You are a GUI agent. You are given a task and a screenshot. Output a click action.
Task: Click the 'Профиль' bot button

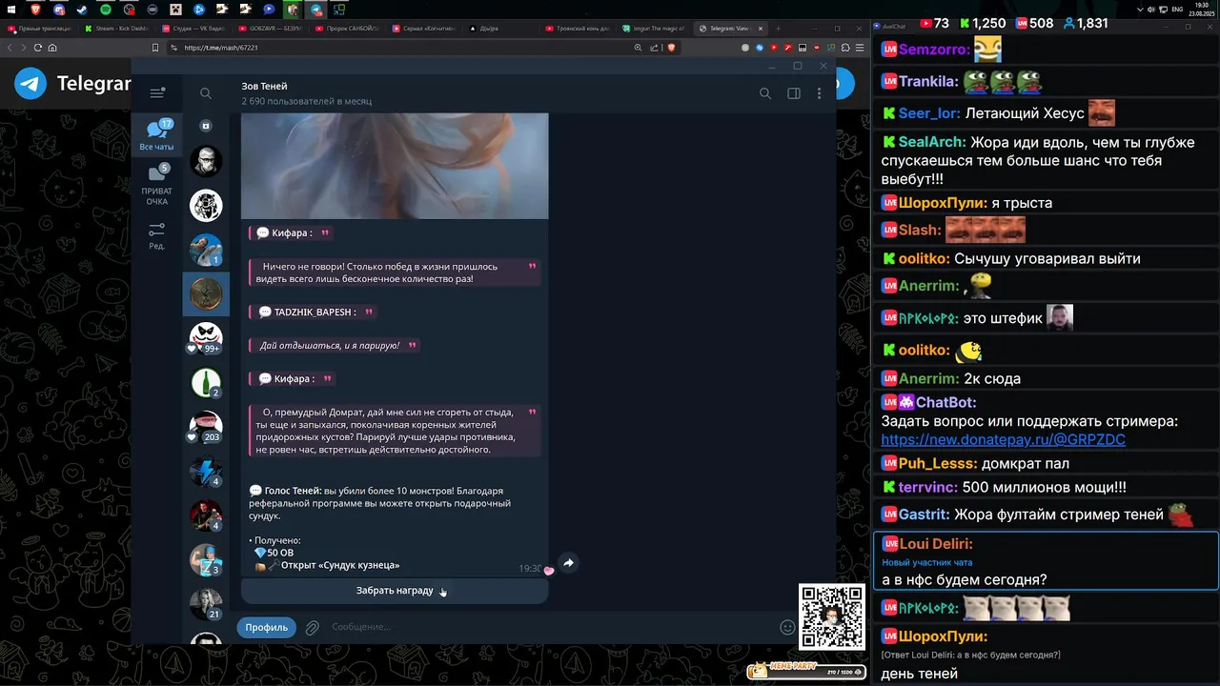(x=266, y=627)
